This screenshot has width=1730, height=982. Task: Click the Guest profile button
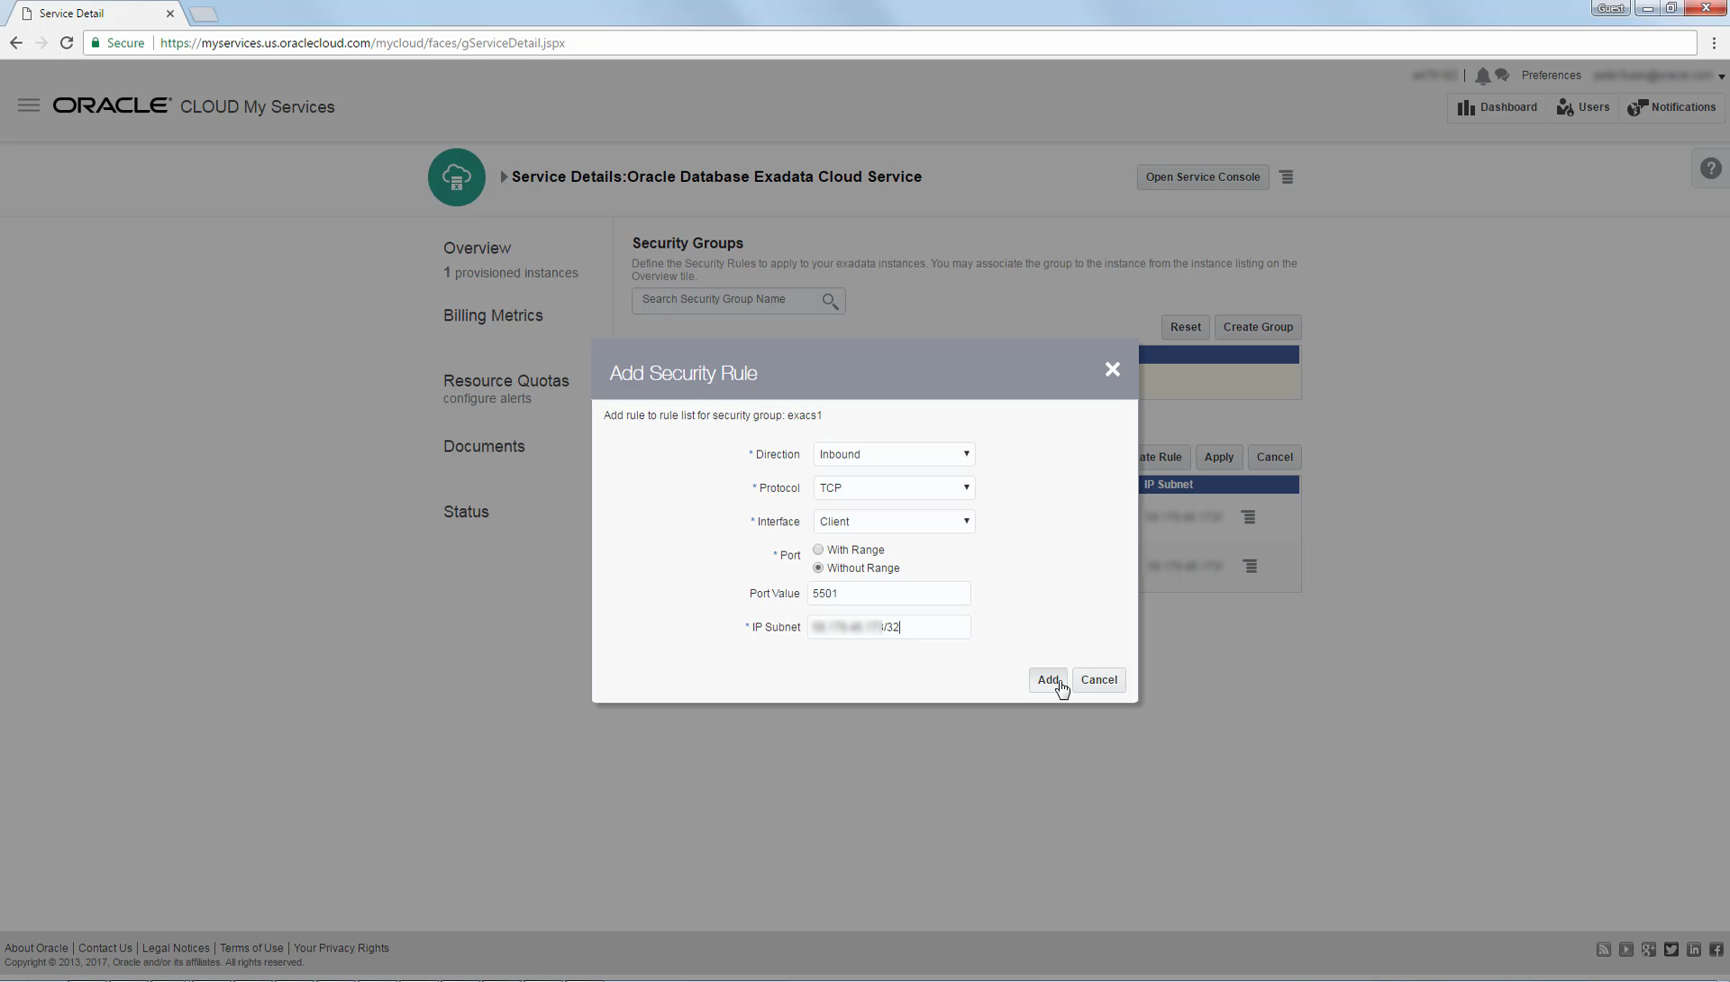tap(1610, 8)
